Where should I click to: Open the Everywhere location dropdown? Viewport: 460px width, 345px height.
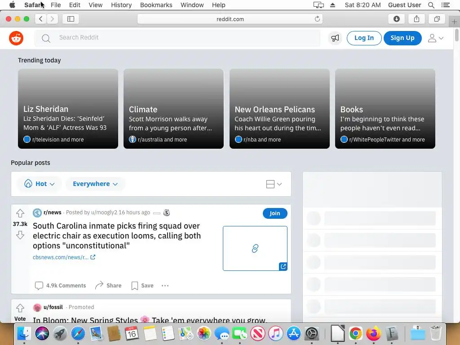point(95,184)
